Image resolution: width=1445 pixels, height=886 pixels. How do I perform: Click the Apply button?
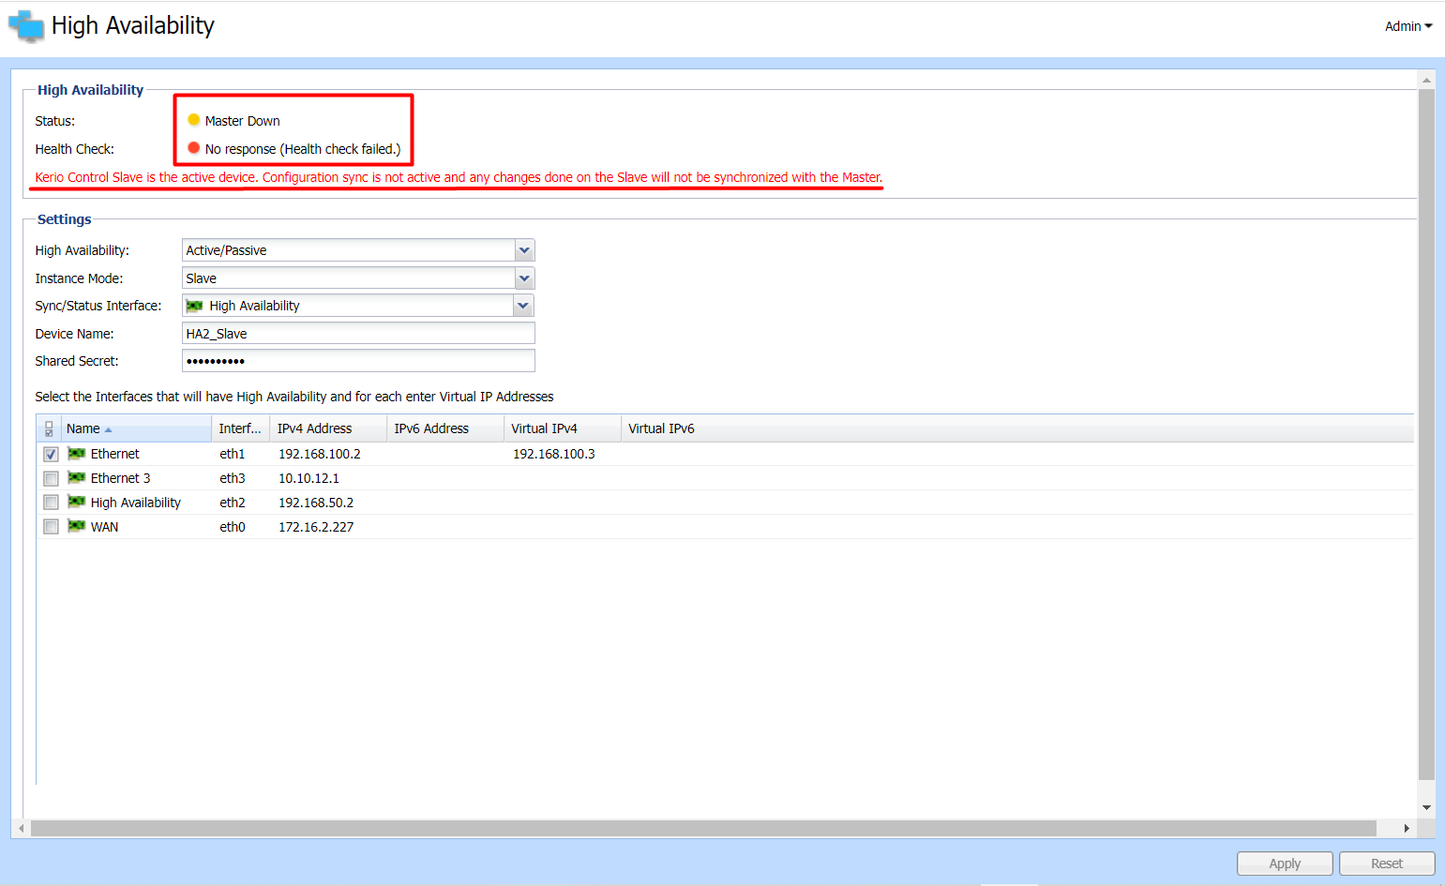point(1285,863)
